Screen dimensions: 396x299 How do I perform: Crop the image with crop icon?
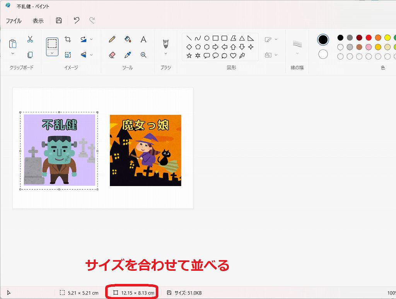pyautogui.click(x=68, y=39)
